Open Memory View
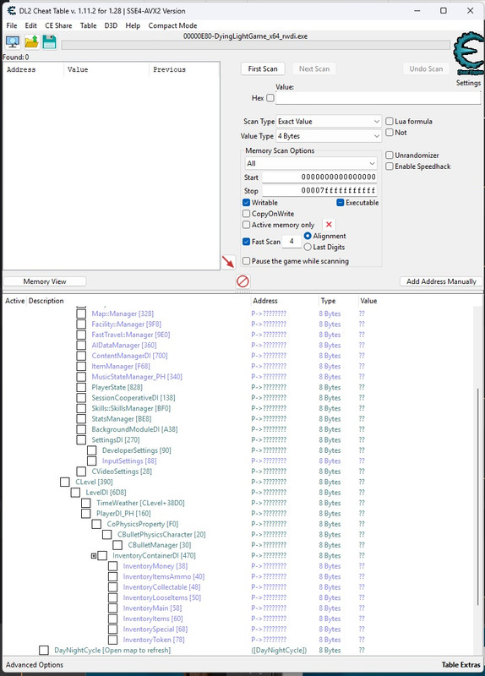This screenshot has width=485, height=676. pyautogui.click(x=45, y=281)
